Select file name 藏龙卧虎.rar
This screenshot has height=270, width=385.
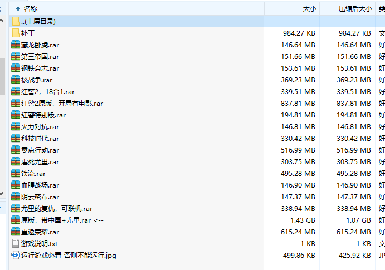pos(40,45)
